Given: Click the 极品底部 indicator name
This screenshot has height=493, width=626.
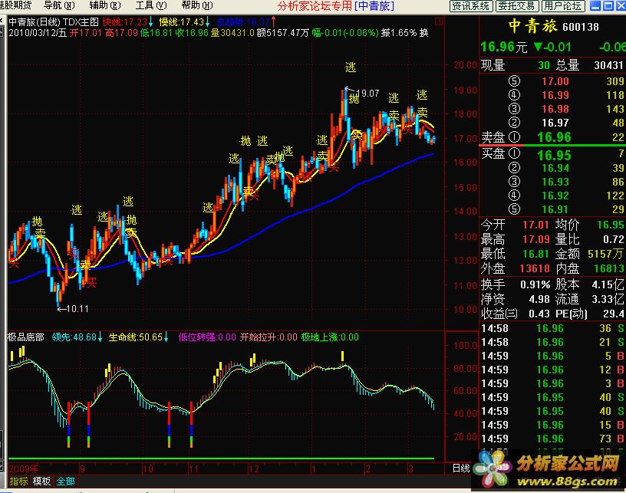Looking at the screenshot, I should pos(26,337).
